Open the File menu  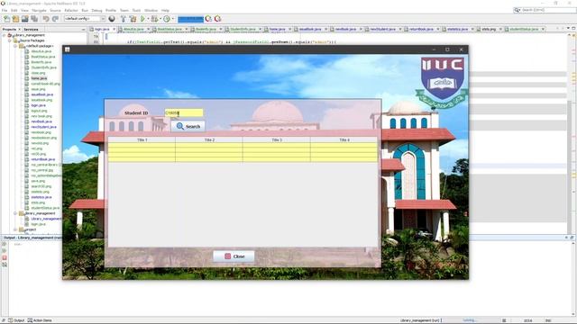coord(5,10)
